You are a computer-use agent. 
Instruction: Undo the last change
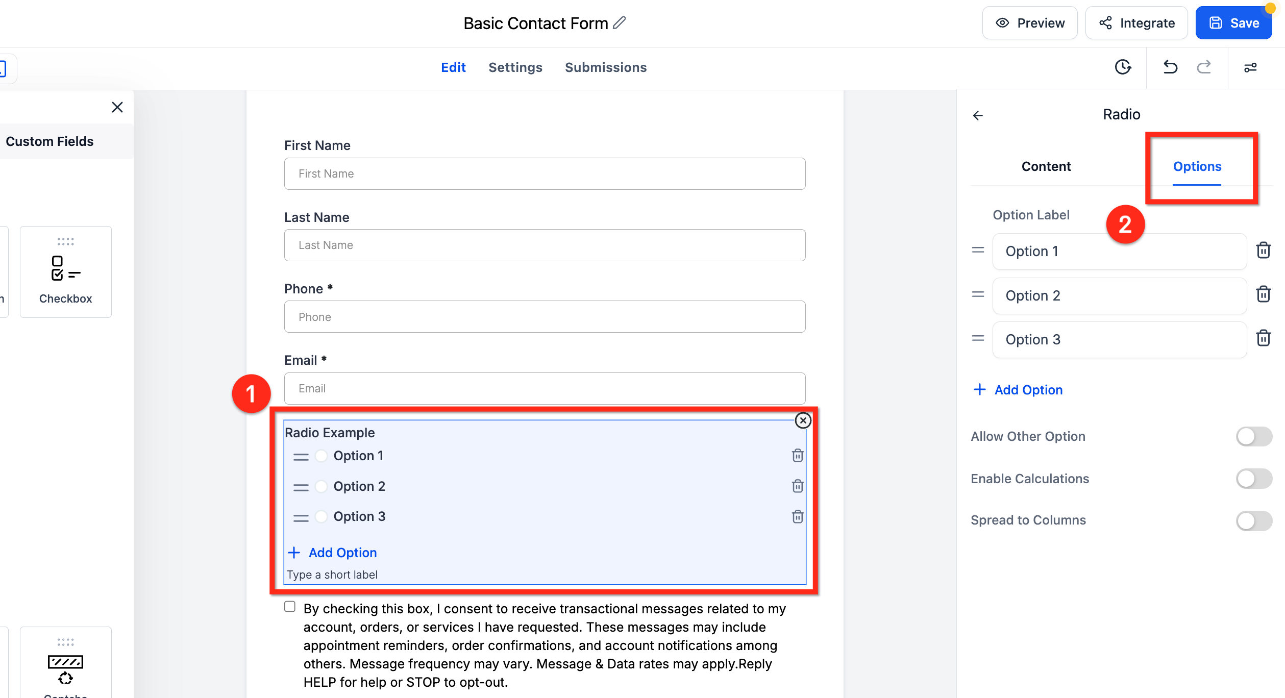[1170, 67]
